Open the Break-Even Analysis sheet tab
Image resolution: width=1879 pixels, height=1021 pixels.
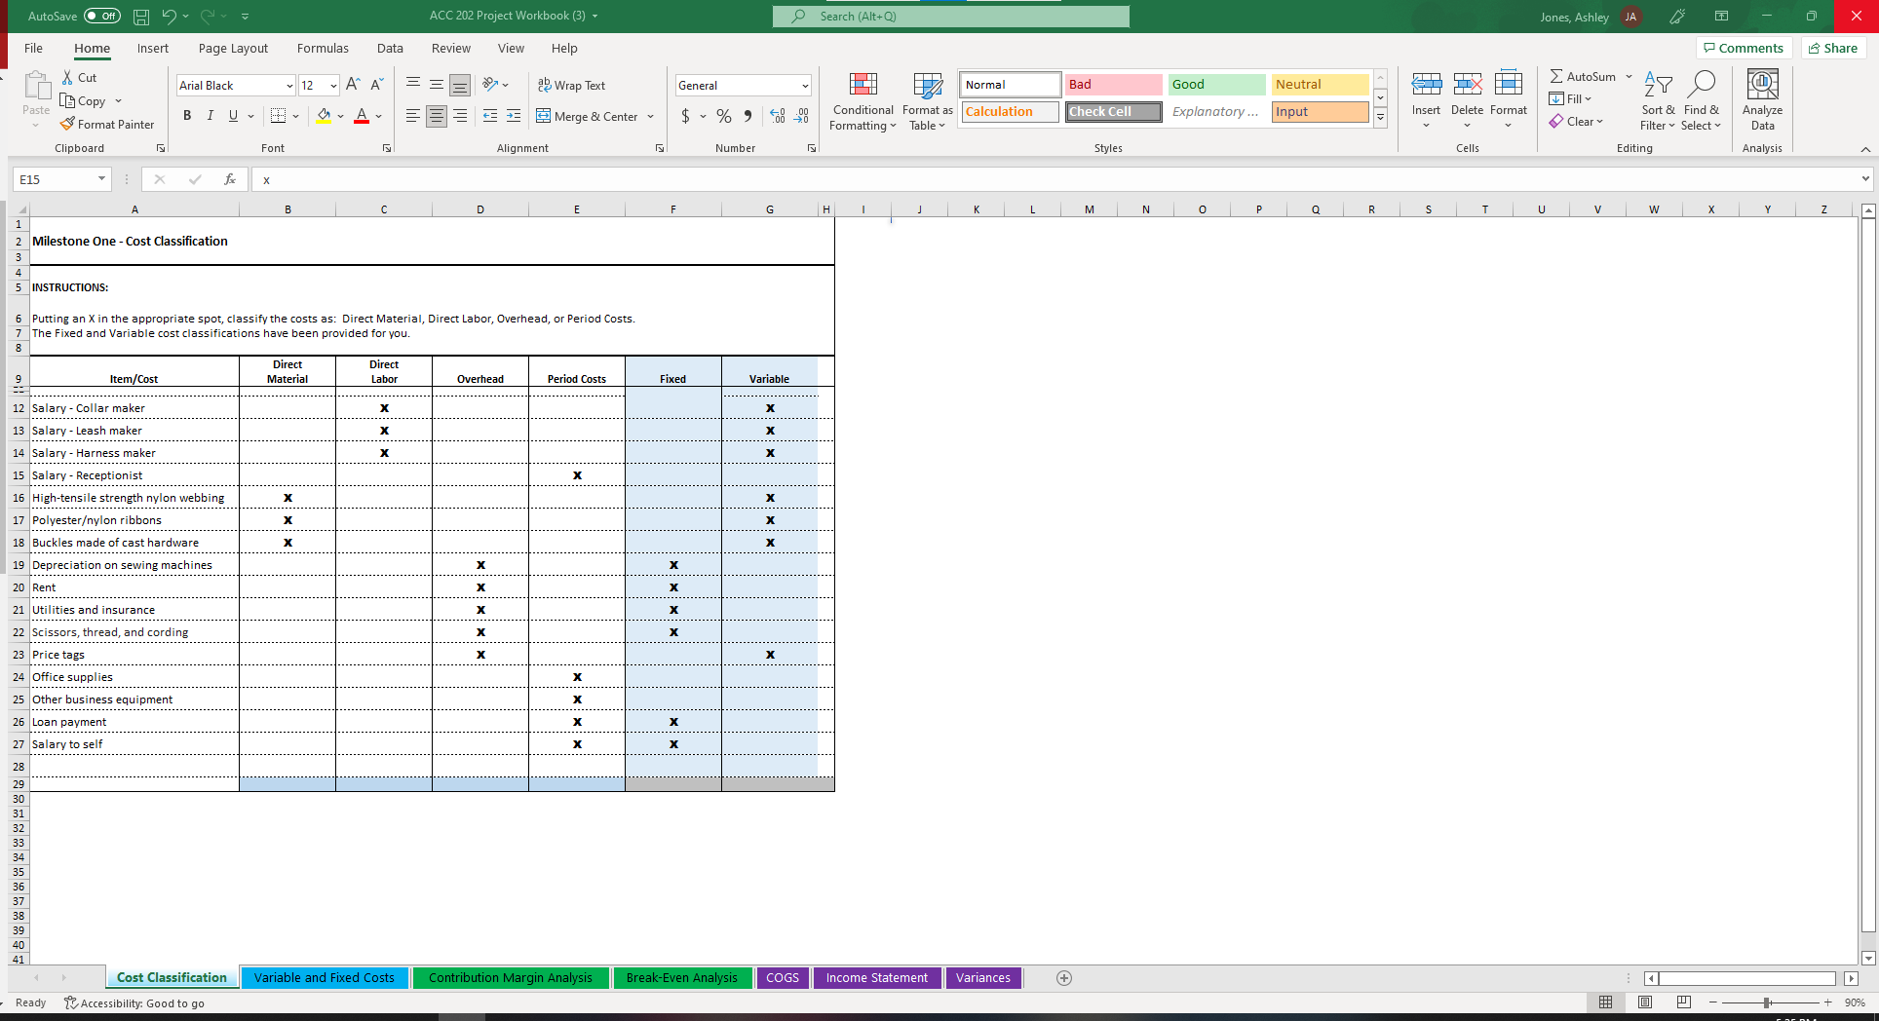coord(682,977)
